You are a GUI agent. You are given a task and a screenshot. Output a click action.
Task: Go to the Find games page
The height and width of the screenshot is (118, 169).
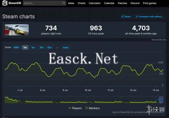[150, 3]
